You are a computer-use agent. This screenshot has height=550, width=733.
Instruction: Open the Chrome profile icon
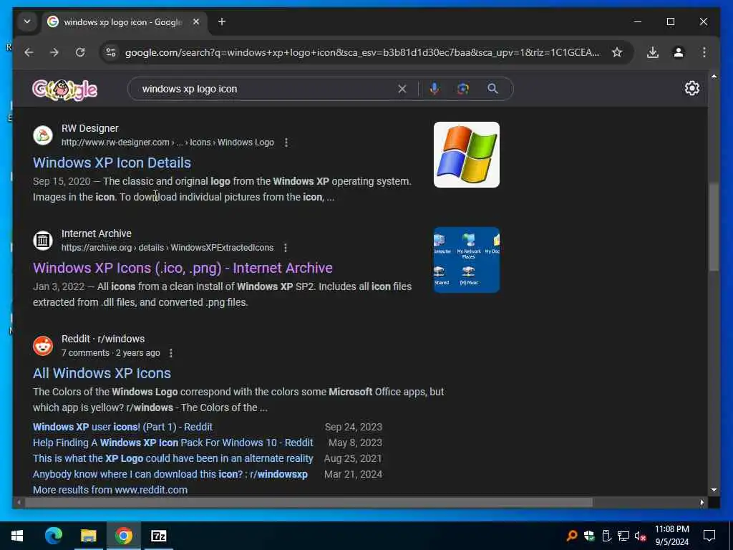pyautogui.click(x=679, y=52)
